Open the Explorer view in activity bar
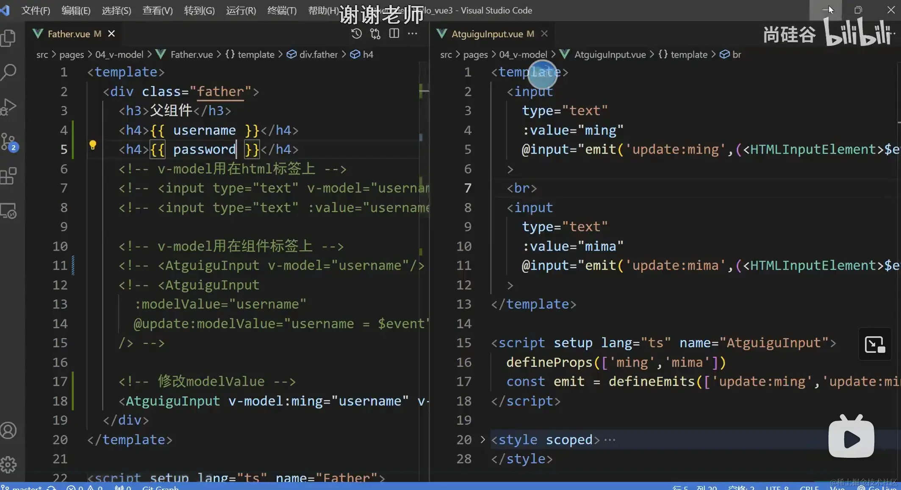Screen dimensions: 901x490 [8, 38]
